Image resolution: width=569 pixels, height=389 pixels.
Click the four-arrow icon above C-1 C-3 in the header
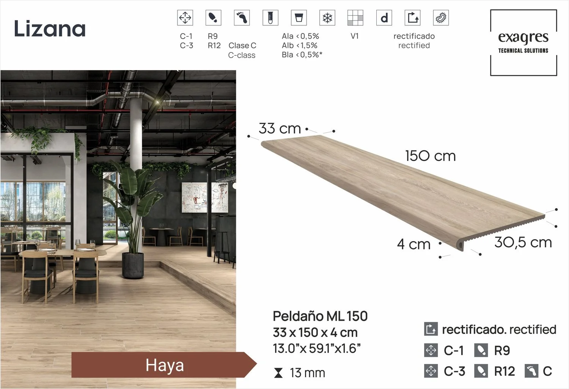click(x=185, y=18)
